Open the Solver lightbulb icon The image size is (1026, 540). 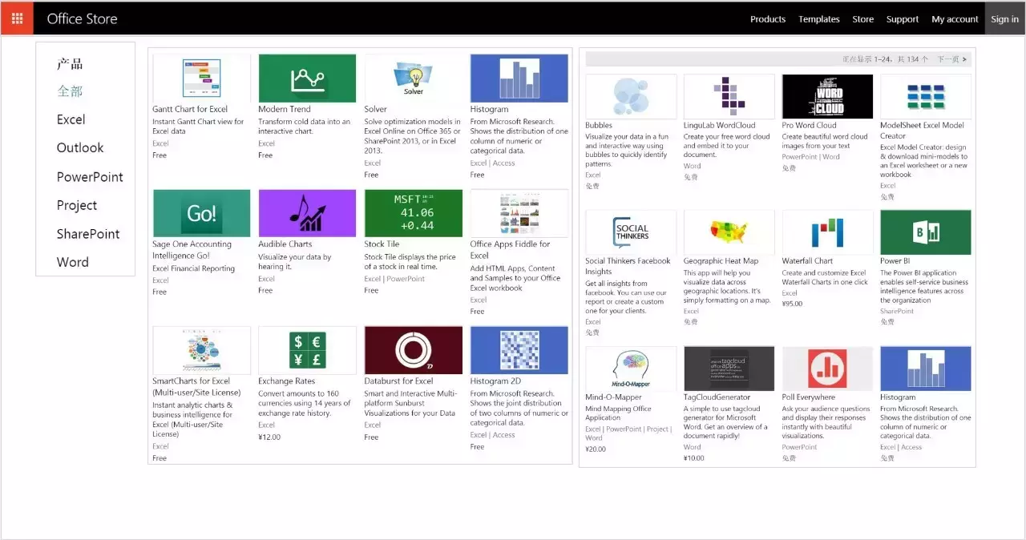[413, 78]
